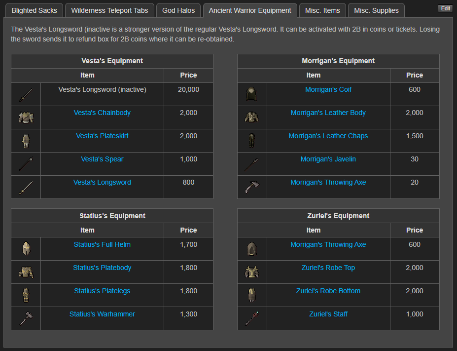
Task: Switch to the Blighted Sacks tab
Action: (x=35, y=10)
